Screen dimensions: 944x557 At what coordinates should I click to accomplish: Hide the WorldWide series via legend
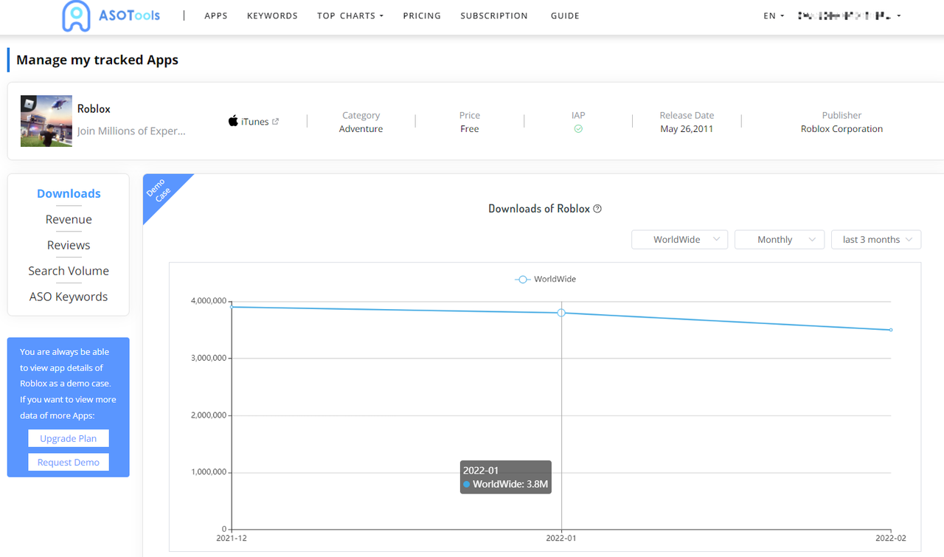coord(545,279)
